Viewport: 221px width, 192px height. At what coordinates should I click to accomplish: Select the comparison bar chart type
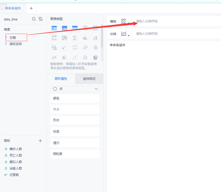(54, 48)
